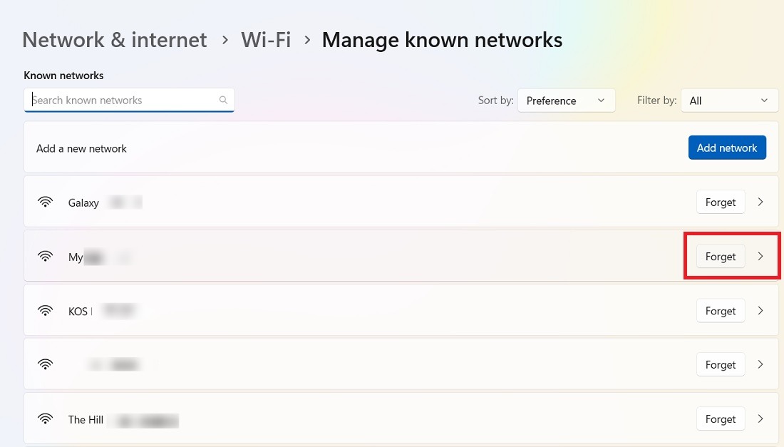Expand The Hill network details chevron
Screen dimensions: 784x447
(x=760, y=418)
